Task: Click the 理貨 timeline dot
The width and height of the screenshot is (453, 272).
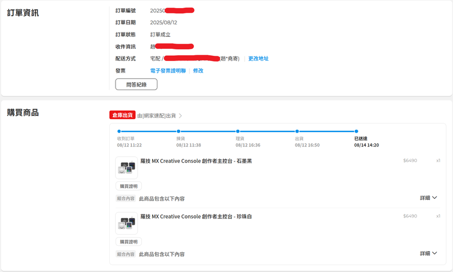Action: (238, 131)
